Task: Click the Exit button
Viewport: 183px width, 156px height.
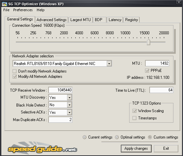Action: (x=166, y=148)
